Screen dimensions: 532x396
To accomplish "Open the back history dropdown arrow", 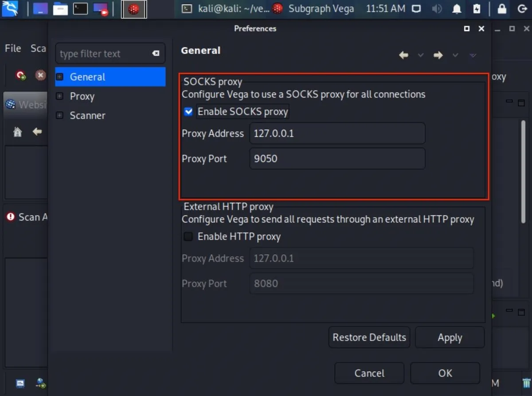I will 421,55.
